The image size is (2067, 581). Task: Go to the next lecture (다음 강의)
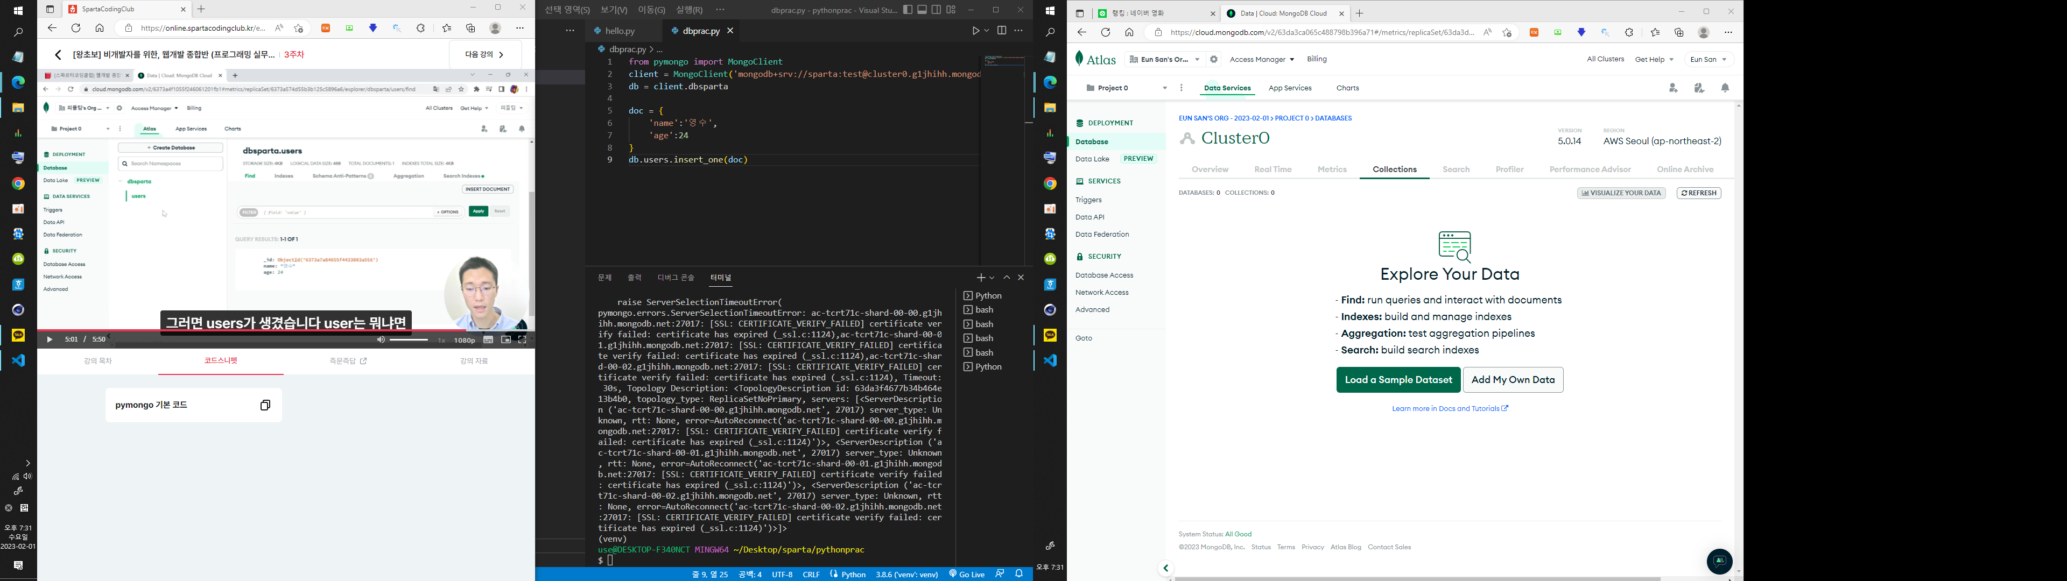tap(484, 54)
